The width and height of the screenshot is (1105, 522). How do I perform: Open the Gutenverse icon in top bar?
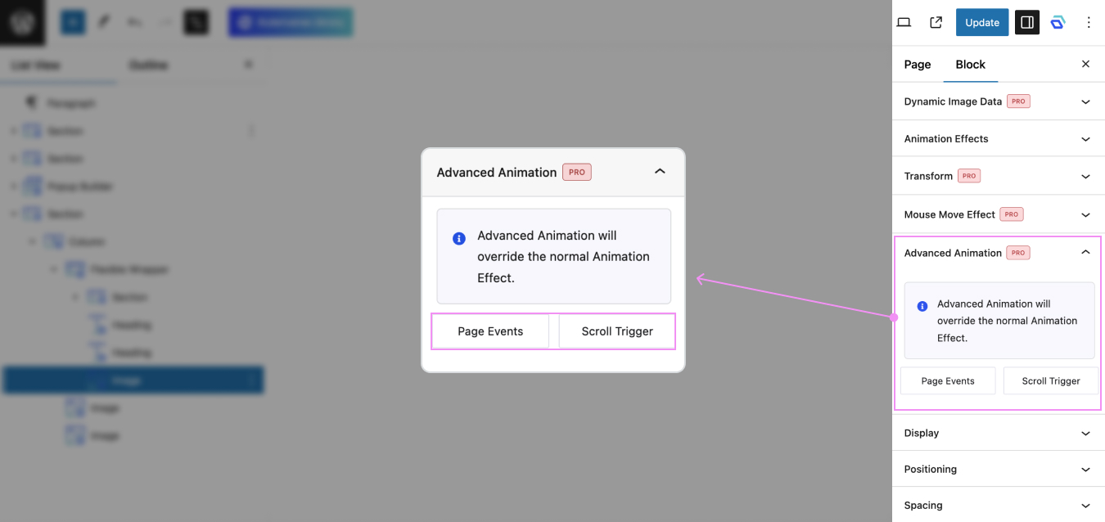click(x=1058, y=22)
